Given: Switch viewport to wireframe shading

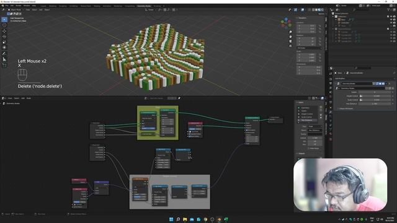Looking at the screenshot, I should point(313,10).
